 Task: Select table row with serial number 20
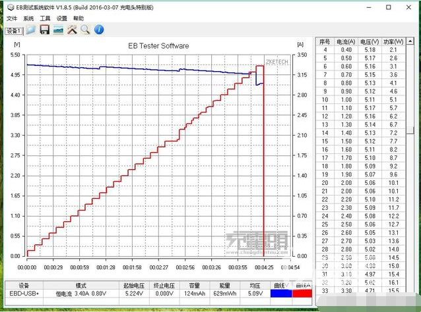click(x=360, y=182)
